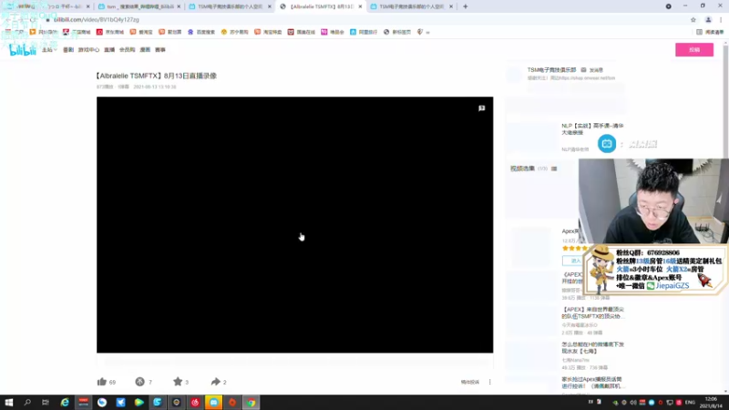Like the video with the thumbs-up icon
Screen dimensions: 729x410
pyautogui.click(x=102, y=382)
